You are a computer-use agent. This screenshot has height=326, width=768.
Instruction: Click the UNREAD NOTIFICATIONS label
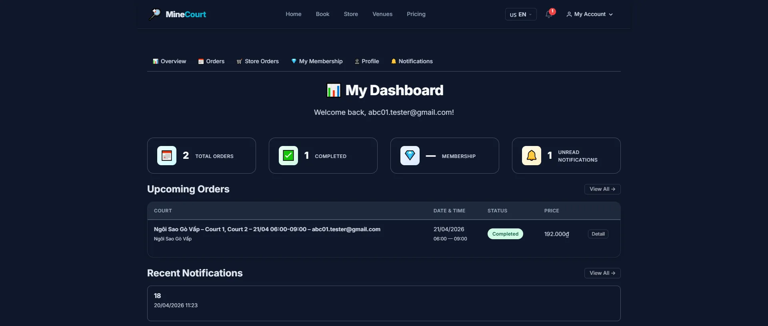(x=578, y=156)
